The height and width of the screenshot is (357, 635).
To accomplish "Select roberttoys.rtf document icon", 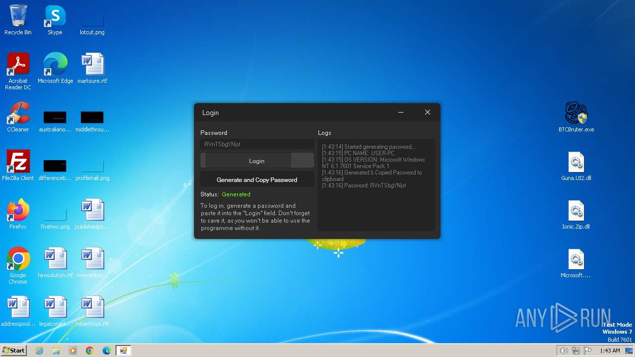I will [x=92, y=311].
